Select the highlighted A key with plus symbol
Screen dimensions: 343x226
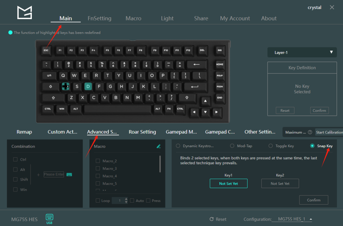click(x=65, y=87)
